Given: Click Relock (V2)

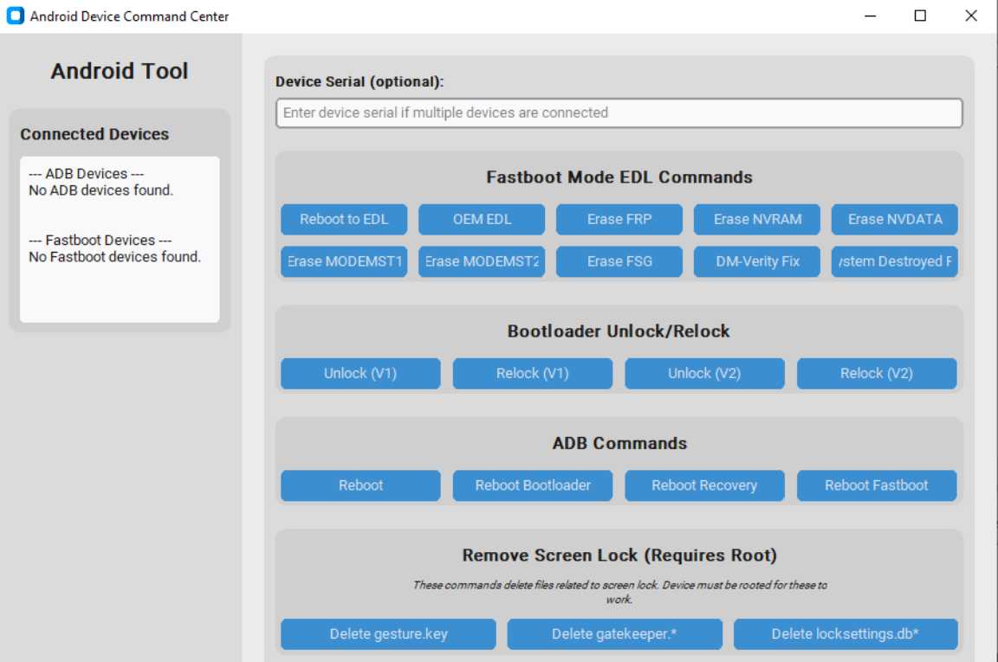Looking at the screenshot, I should (877, 373).
